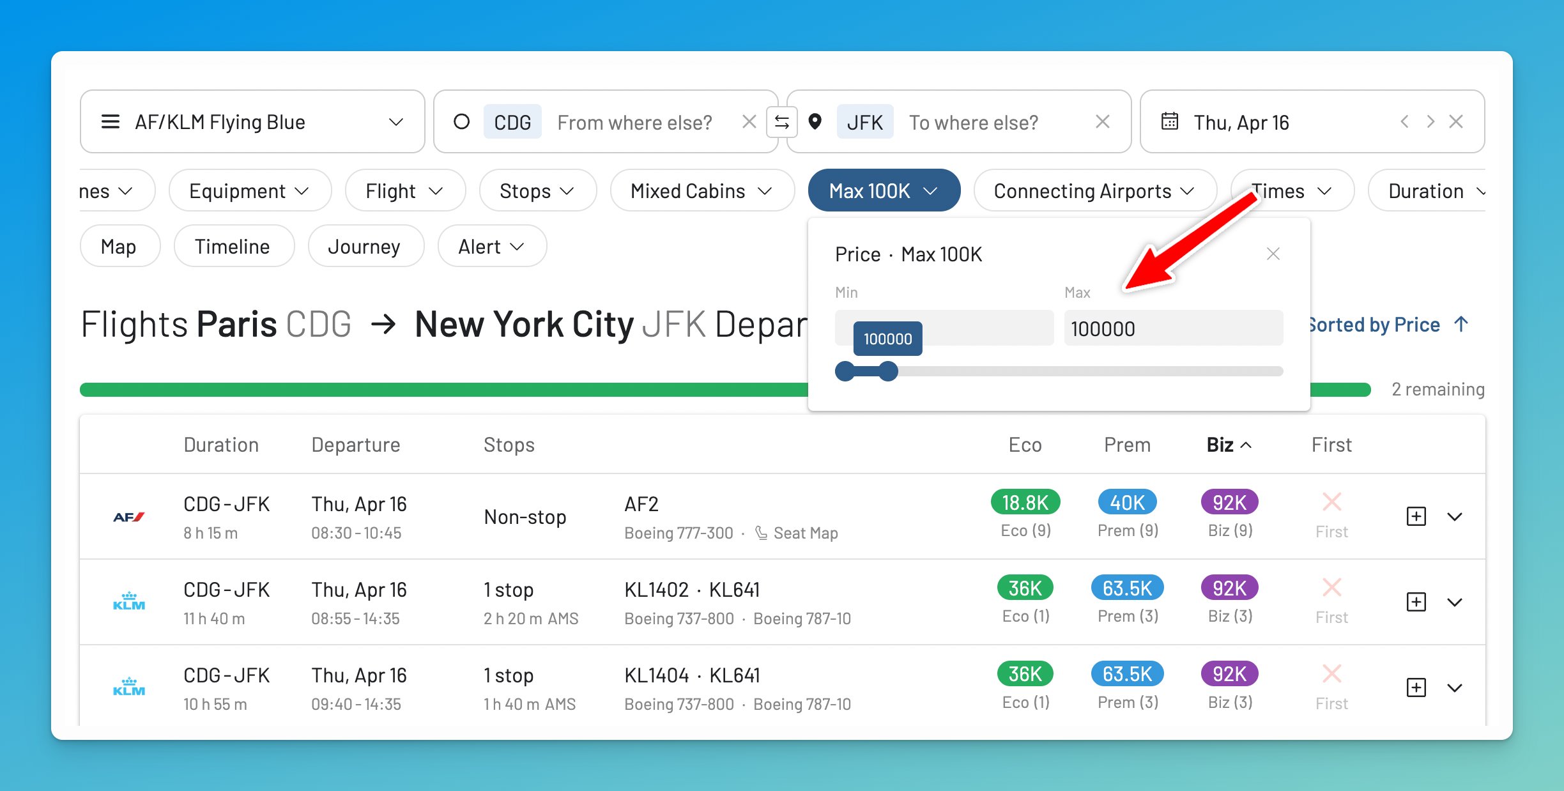Click the KLM logo on flight KL1402
This screenshot has width=1564, height=791.
[128, 601]
